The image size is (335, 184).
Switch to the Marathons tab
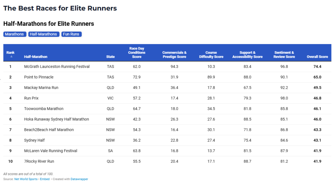click(14, 34)
